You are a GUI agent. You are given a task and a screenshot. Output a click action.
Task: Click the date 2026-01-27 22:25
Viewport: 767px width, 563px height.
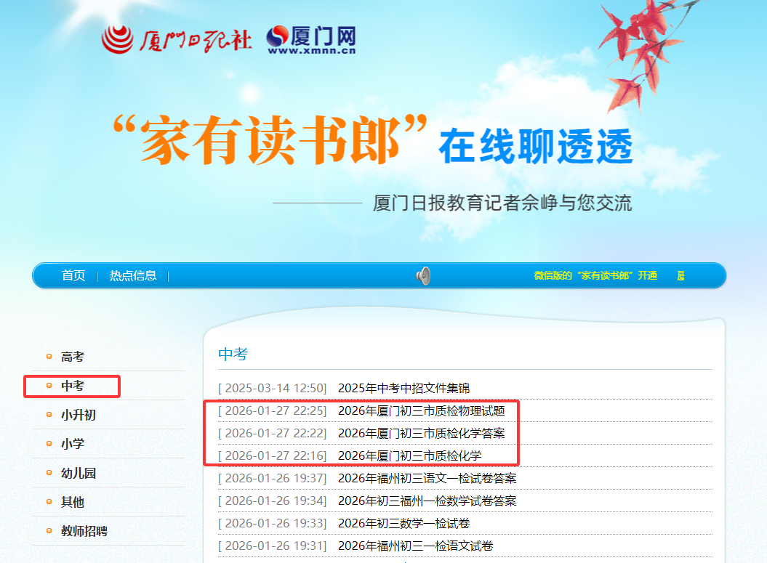[273, 410]
